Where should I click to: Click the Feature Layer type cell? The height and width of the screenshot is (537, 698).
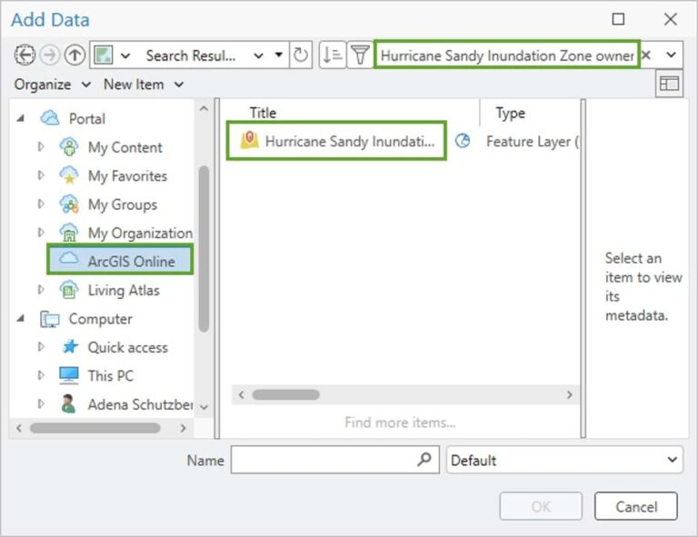coord(533,141)
